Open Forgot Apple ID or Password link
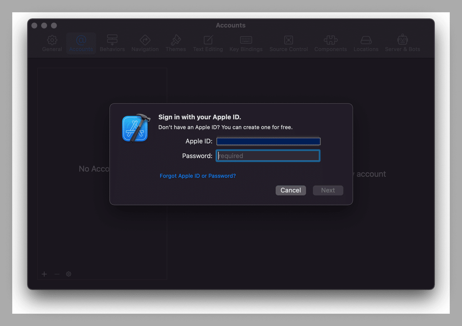The height and width of the screenshot is (326, 462). (x=198, y=176)
